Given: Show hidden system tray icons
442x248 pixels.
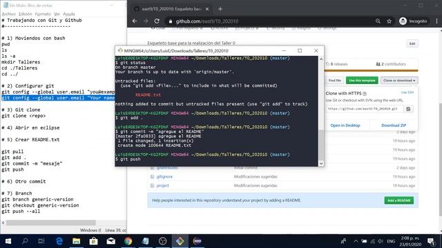Looking at the screenshot, I should [x=356, y=241].
